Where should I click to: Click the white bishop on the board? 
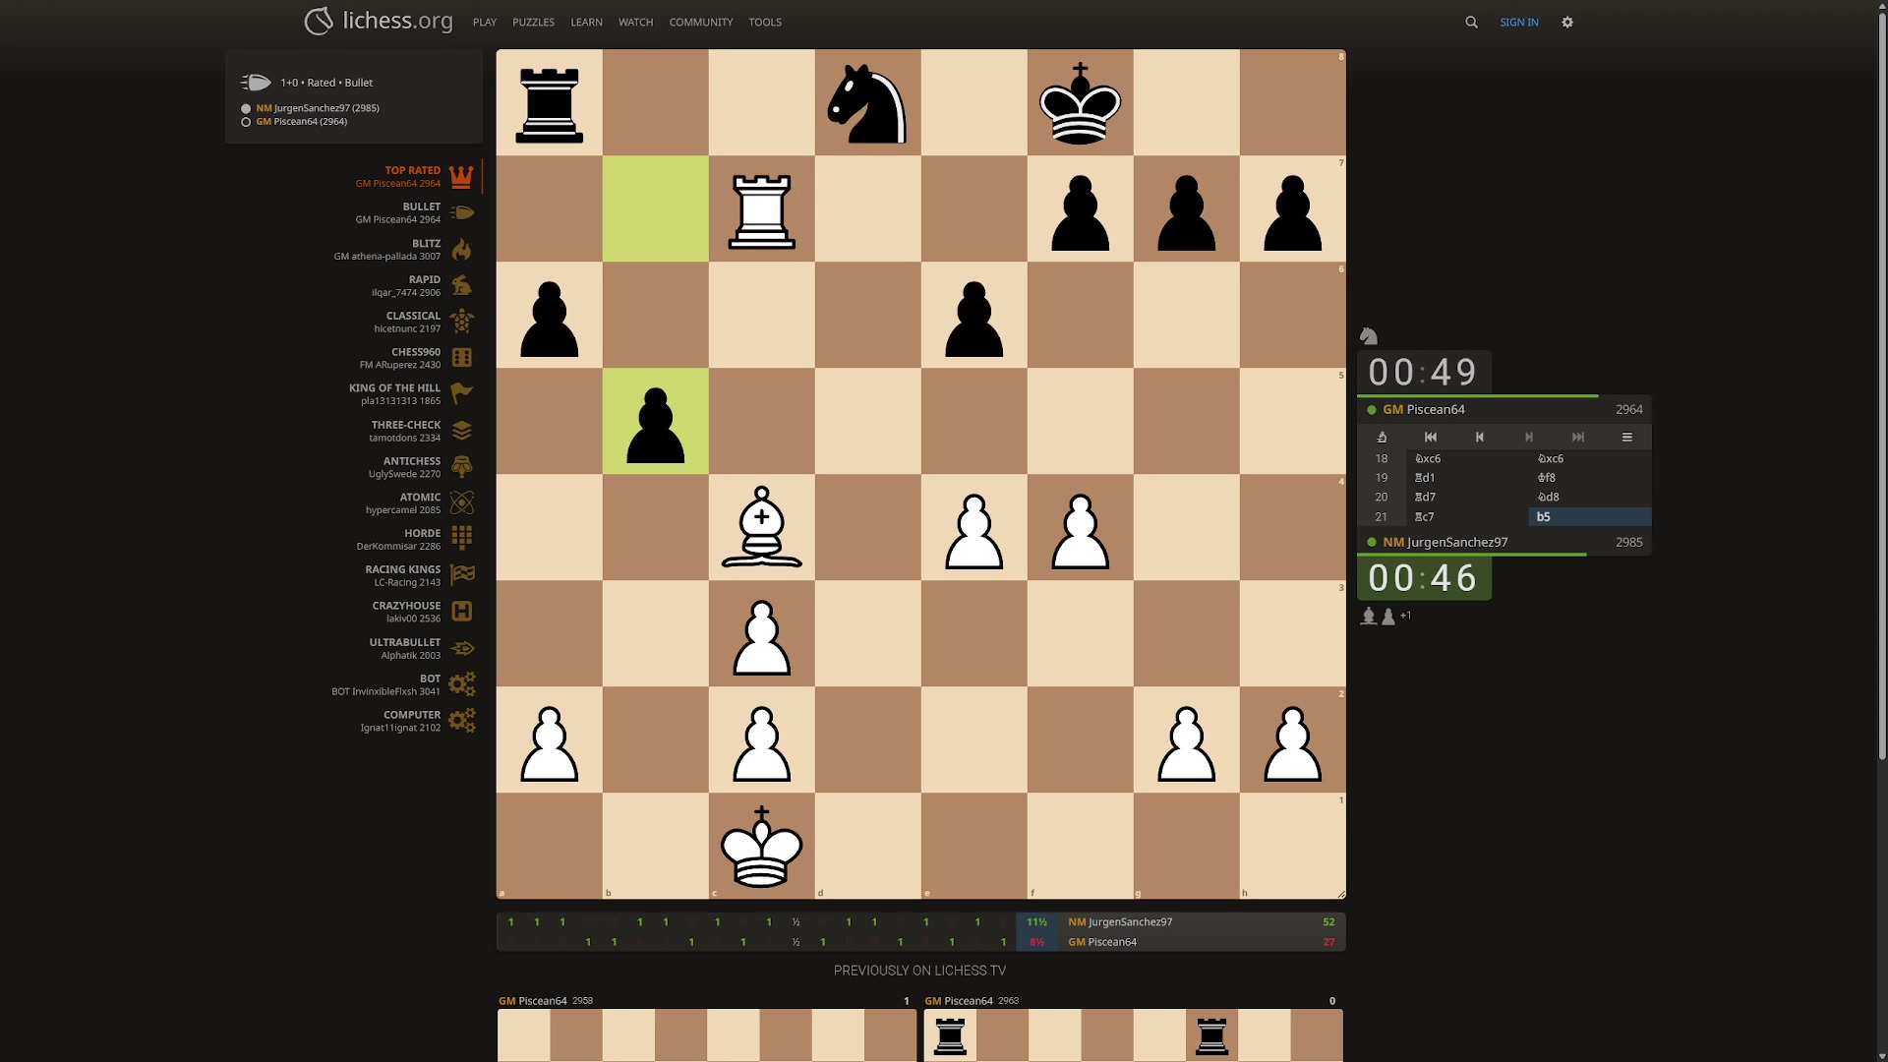coord(761,527)
